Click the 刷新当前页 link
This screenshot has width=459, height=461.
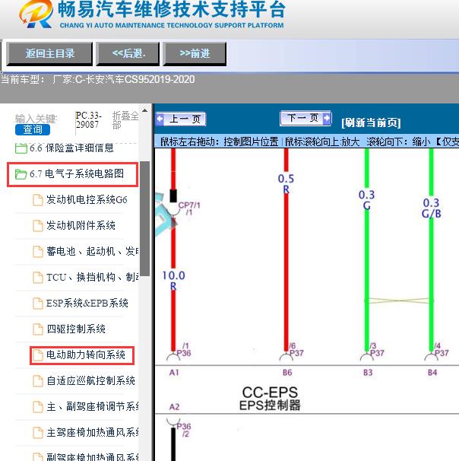tap(371, 122)
